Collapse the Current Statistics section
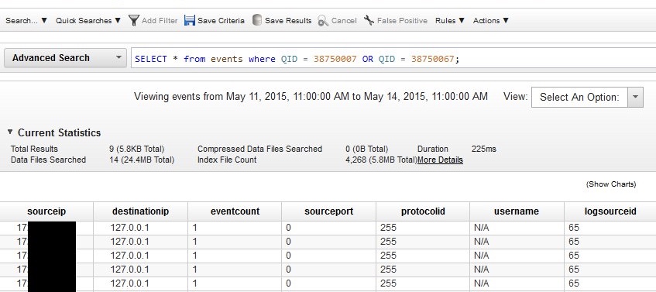Screen dimensions: 656x292 10,132
